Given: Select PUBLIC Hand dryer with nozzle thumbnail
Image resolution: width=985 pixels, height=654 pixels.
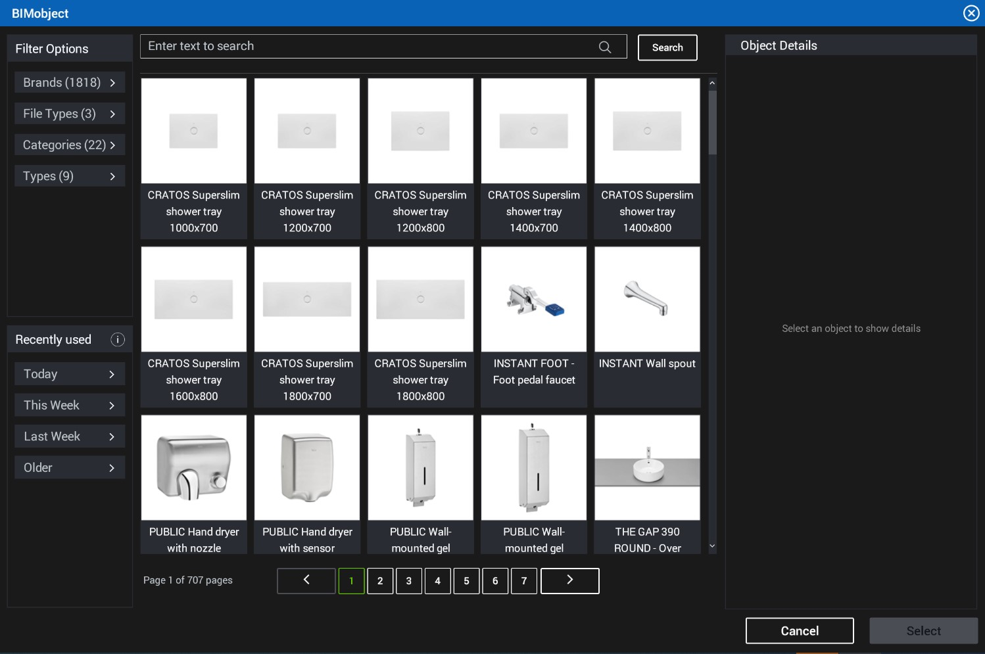Looking at the screenshot, I should pos(194,467).
